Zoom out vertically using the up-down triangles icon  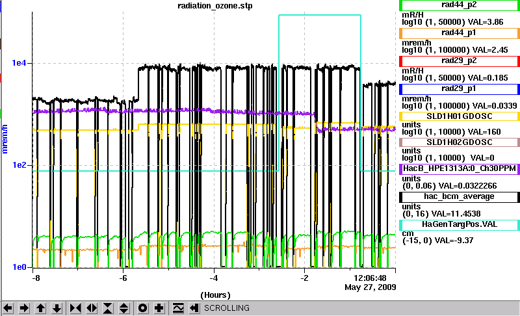pyautogui.click(x=124, y=308)
